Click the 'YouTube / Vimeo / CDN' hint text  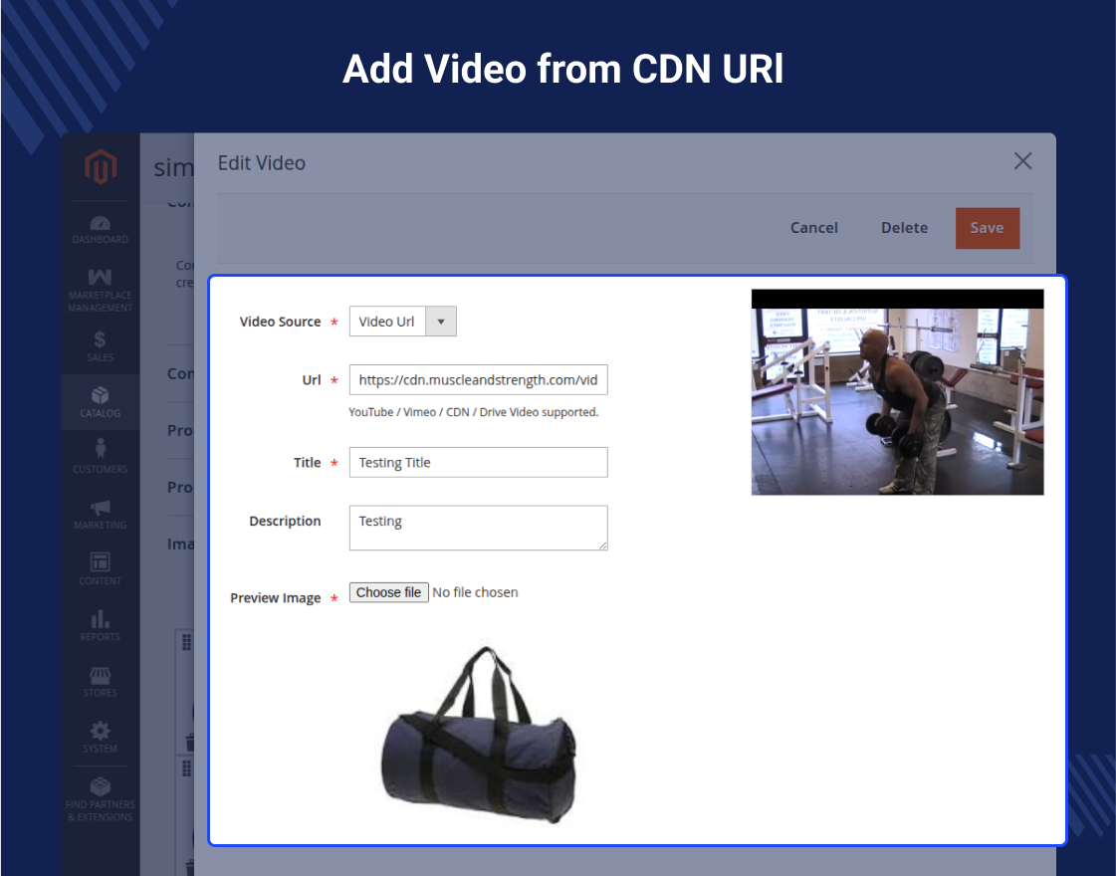(473, 412)
